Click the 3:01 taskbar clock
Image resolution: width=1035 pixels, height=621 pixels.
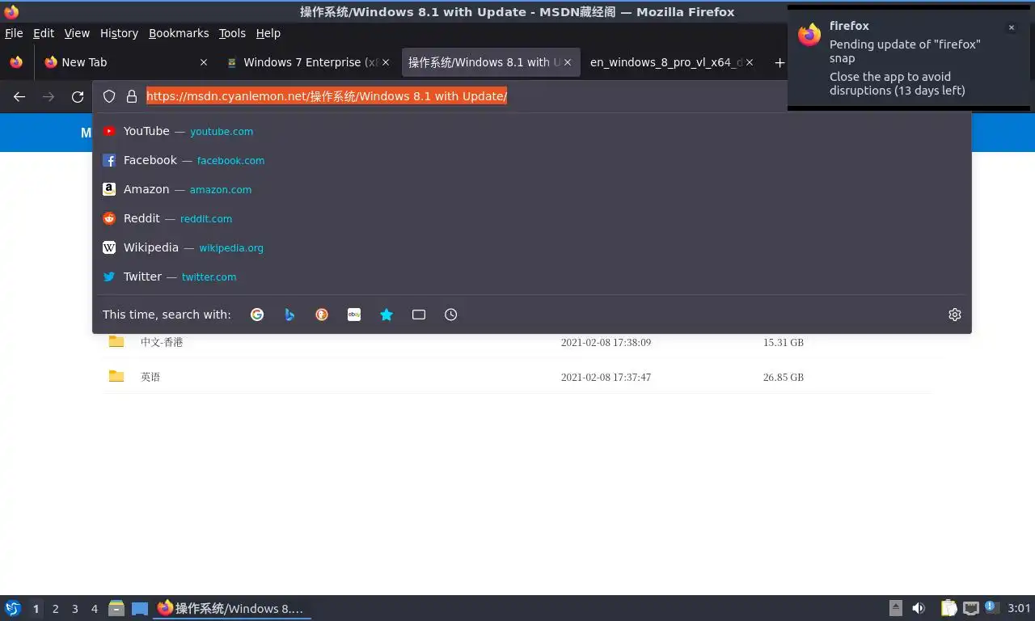pyautogui.click(x=1019, y=608)
